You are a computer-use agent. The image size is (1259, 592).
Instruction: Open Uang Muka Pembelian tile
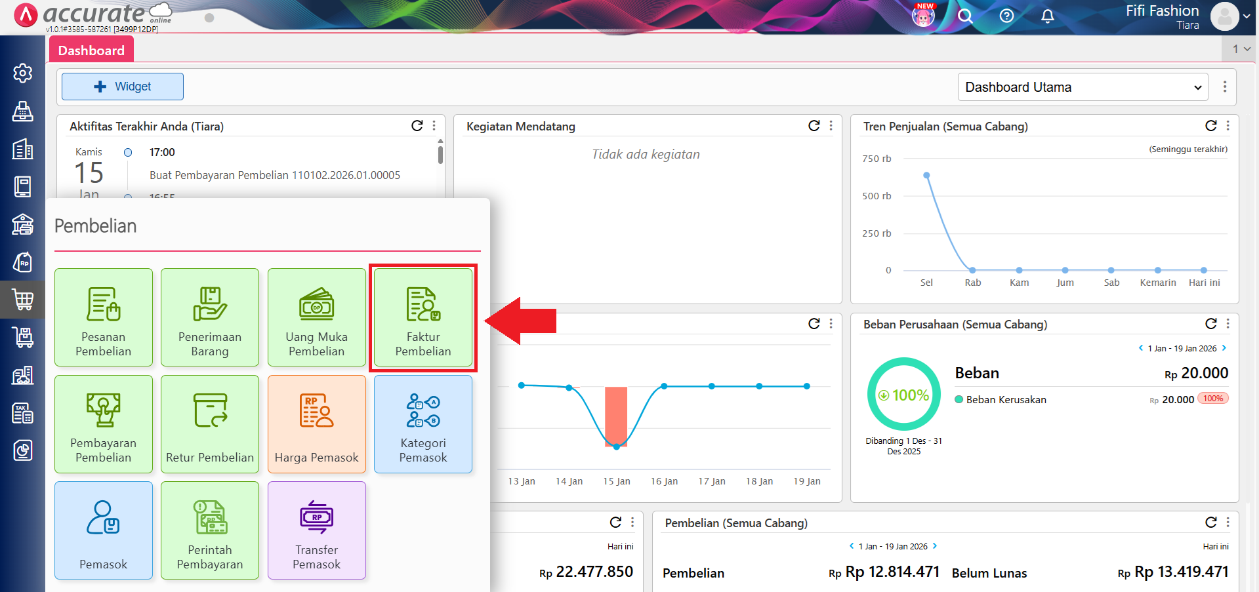(x=316, y=317)
